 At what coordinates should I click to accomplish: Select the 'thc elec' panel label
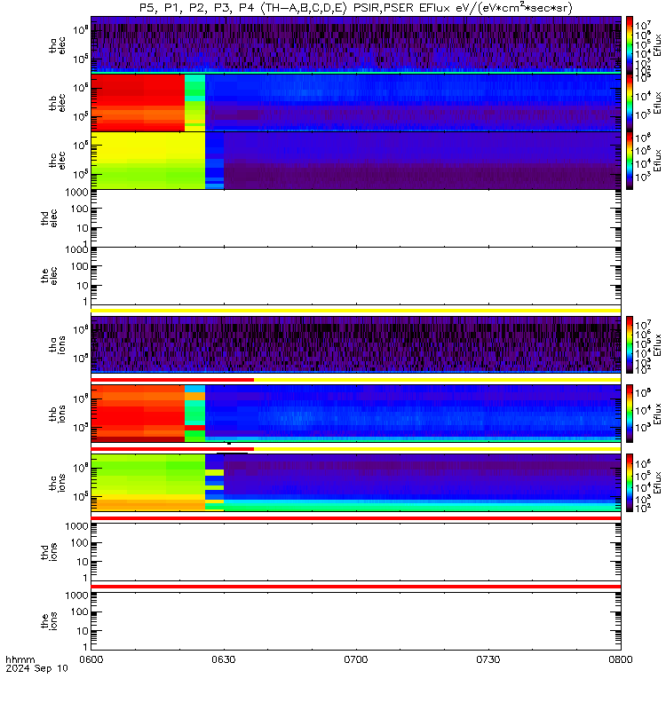coord(58,161)
